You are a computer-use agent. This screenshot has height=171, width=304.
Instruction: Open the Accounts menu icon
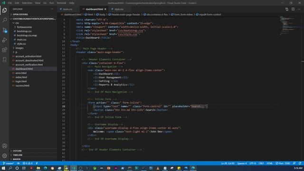(4, 146)
